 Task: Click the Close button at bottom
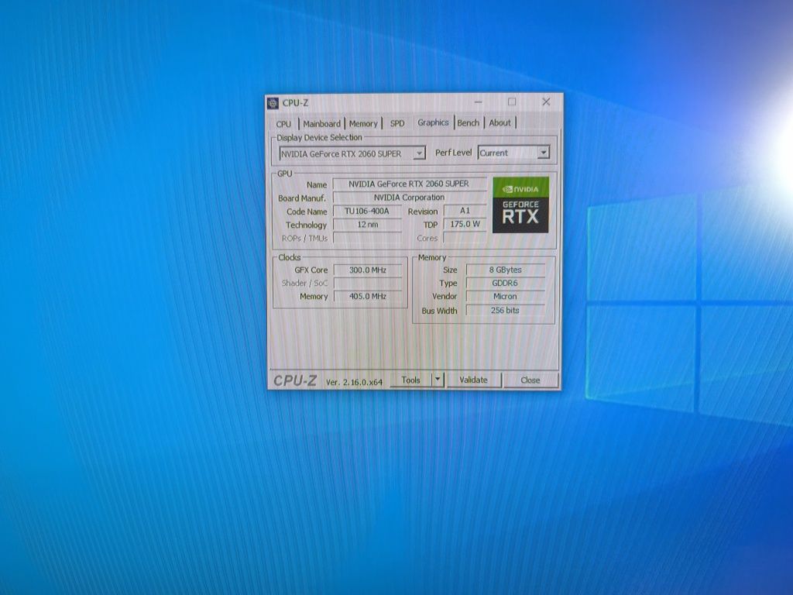click(x=530, y=380)
